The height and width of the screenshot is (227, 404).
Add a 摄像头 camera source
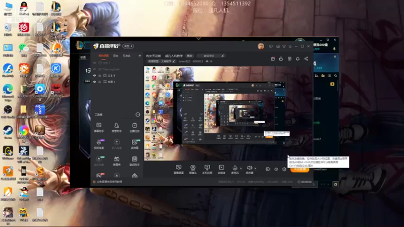point(193,169)
